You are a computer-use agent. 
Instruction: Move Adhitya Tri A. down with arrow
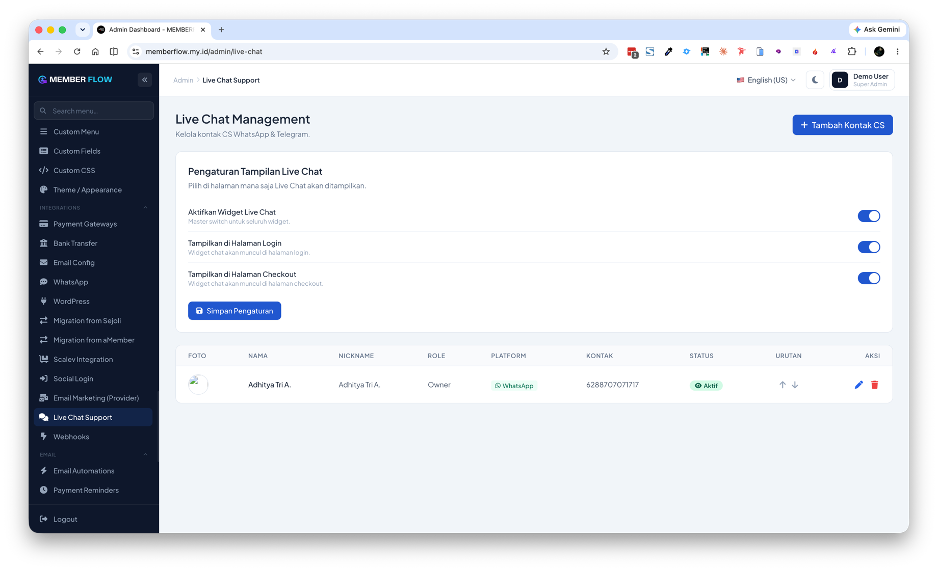pyautogui.click(x=795, y=385)
